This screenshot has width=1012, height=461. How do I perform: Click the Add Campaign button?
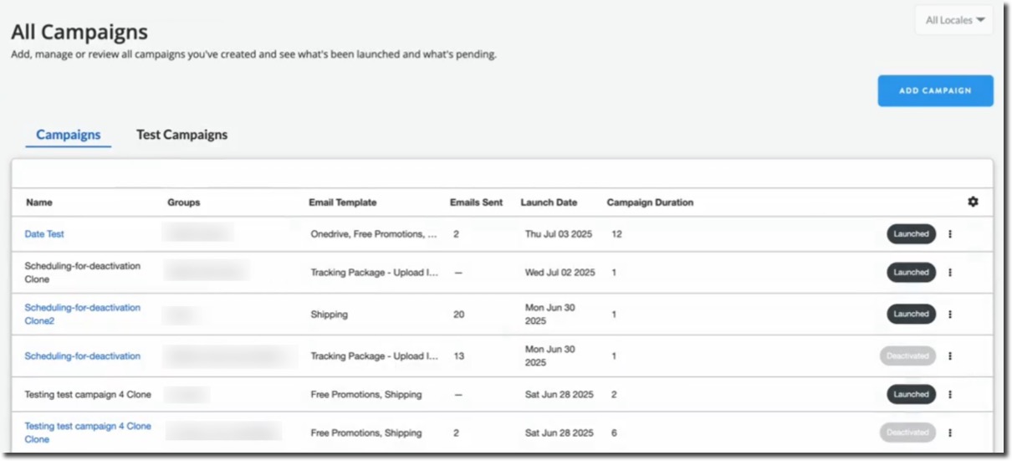935,90
